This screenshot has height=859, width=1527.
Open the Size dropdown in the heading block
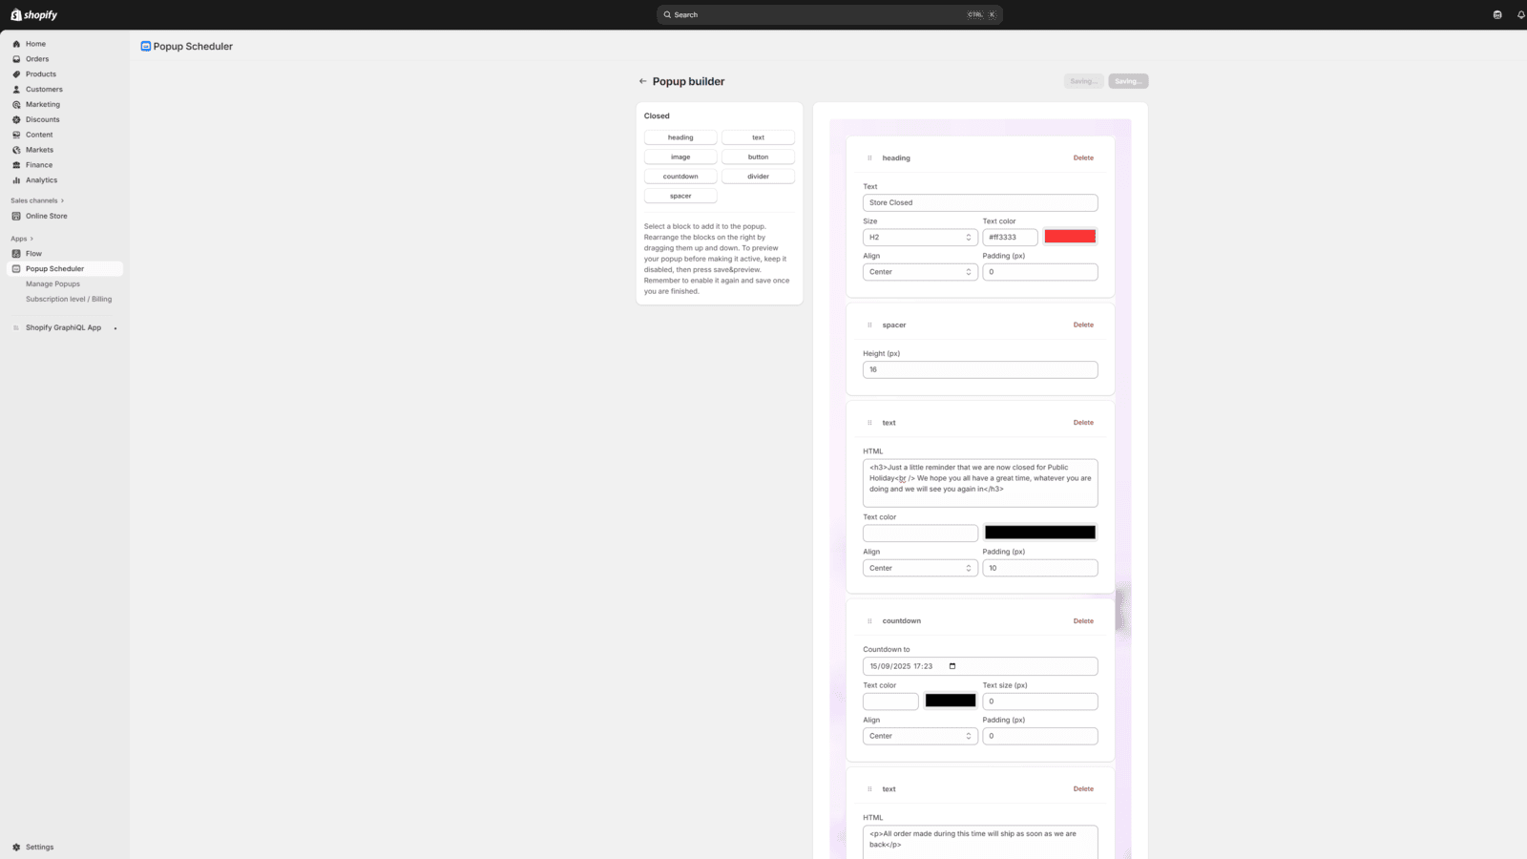point(919,237)
